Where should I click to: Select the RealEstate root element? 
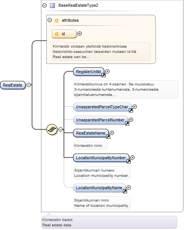pyautogui.click(x=13, y=85)
